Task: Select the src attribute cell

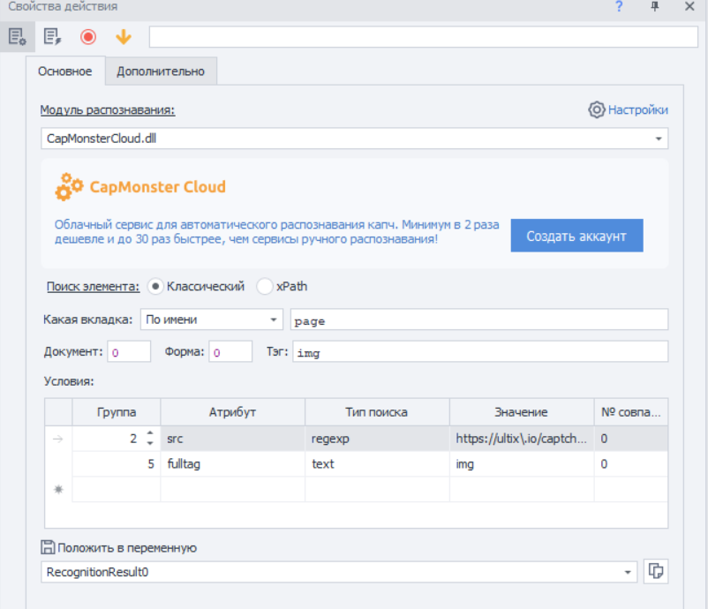Action: pyautogui.click(x=232, y=439)
